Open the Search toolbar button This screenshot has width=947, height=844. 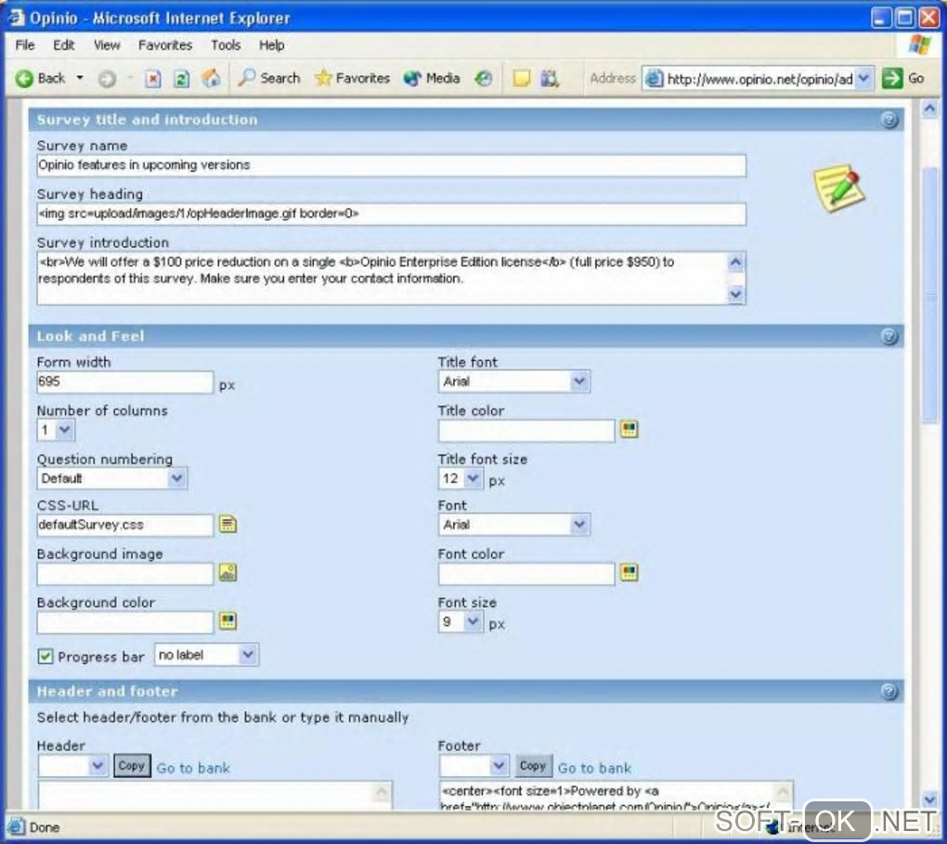268,78
